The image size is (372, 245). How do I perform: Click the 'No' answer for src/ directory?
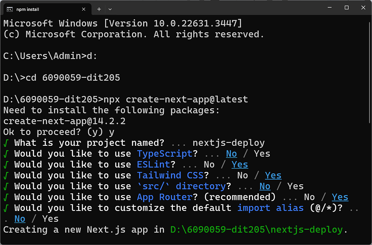(265, 186)
